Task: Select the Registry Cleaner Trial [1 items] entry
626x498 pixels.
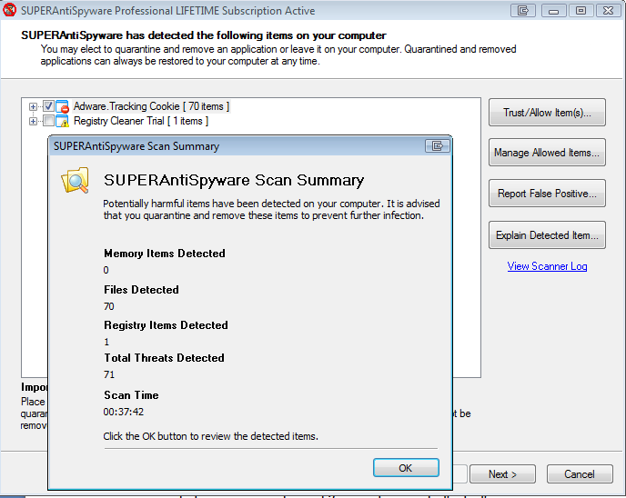Action: (140, 122)
